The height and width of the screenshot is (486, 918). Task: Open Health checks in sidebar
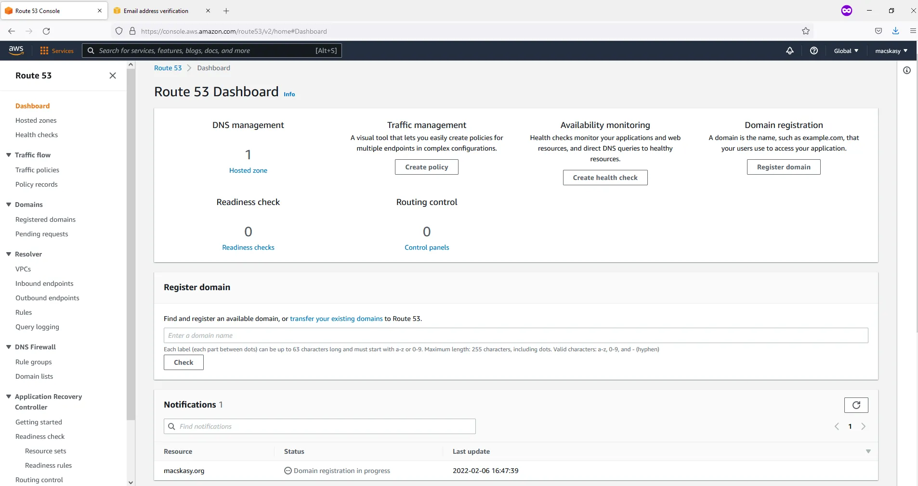(37, 135)
